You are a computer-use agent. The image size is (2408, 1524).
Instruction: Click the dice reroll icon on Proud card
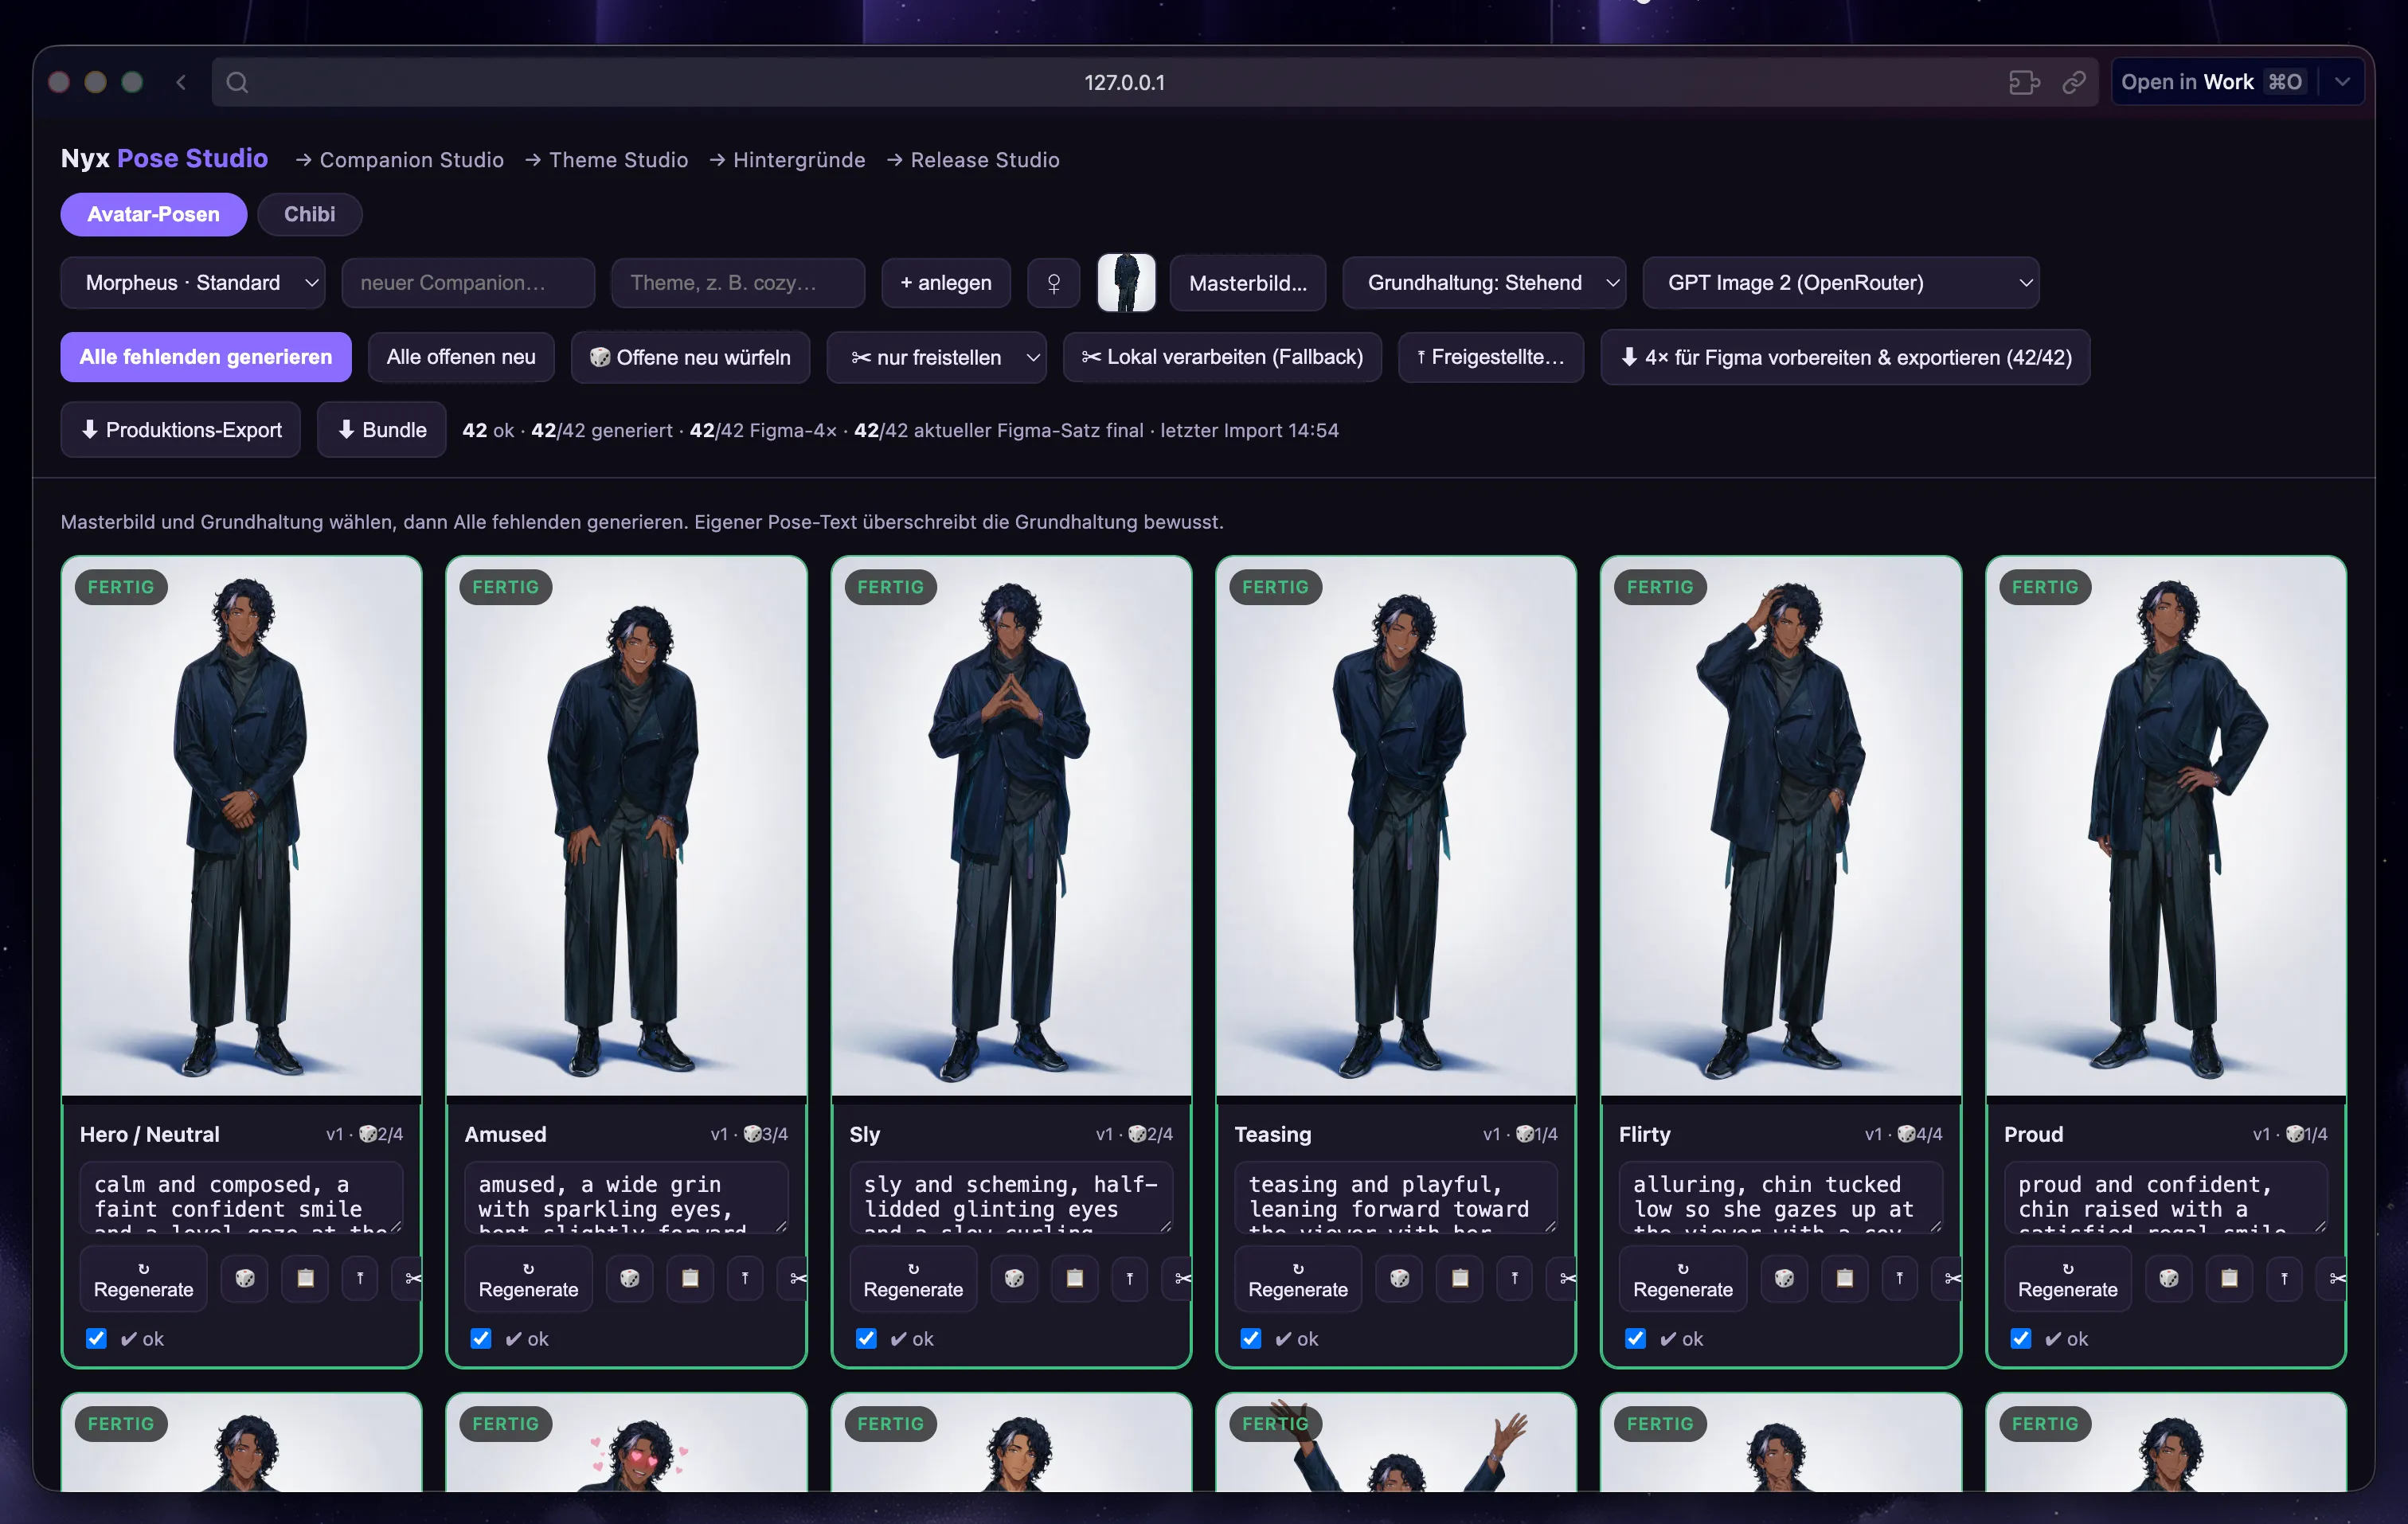point(2169,1278)
